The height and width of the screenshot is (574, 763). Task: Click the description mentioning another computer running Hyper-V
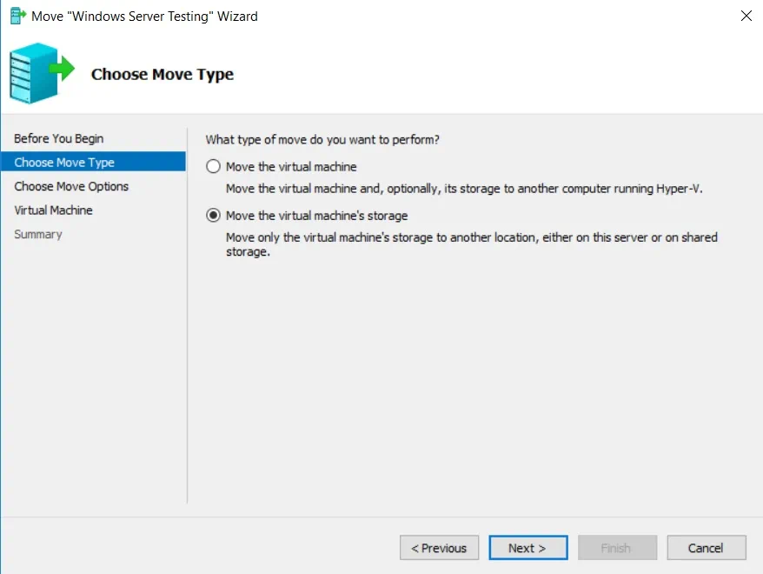pyautogui.click(x=463, y=189)
